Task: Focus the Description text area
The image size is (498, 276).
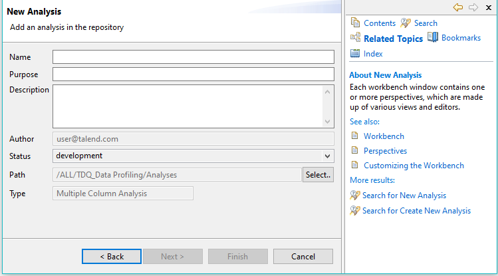Action: click(x=187, y=106)
